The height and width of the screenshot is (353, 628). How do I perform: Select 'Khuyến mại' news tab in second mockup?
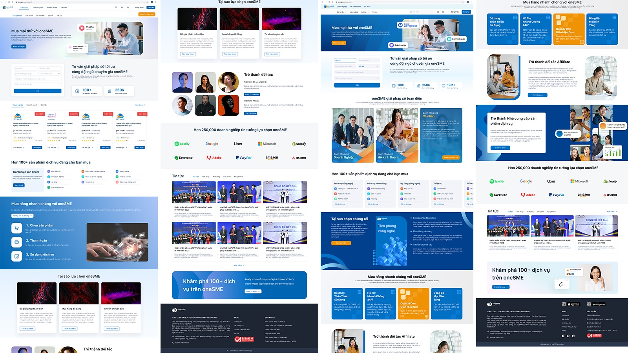tap(239, 176)
